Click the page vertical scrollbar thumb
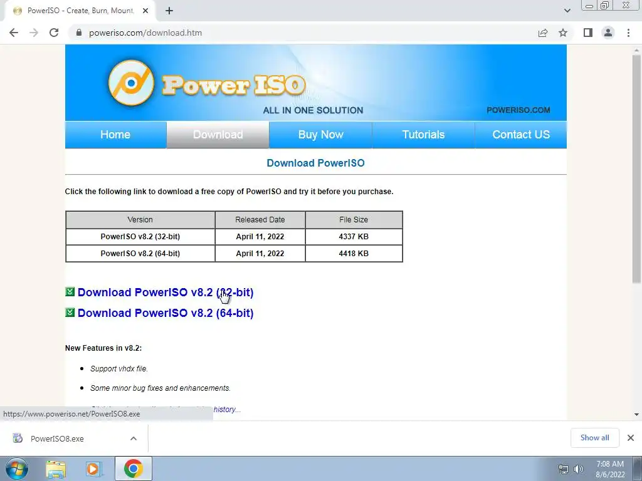Viewport: 642px width, 481px height. point(636,168)
